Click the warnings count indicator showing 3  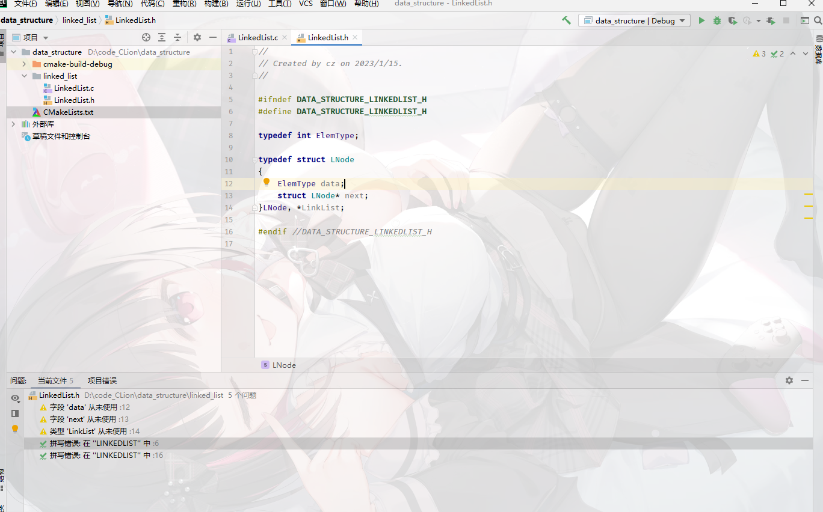759,53
